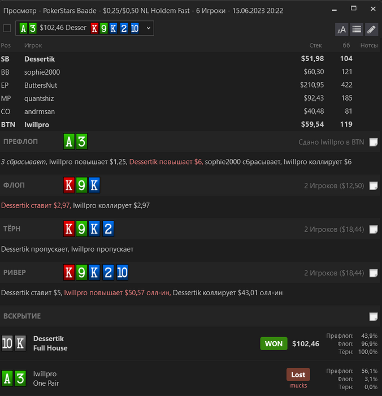Select the Iwillpro BTN player row
Viewport: 382px width, 396px height.
[191, 124]
